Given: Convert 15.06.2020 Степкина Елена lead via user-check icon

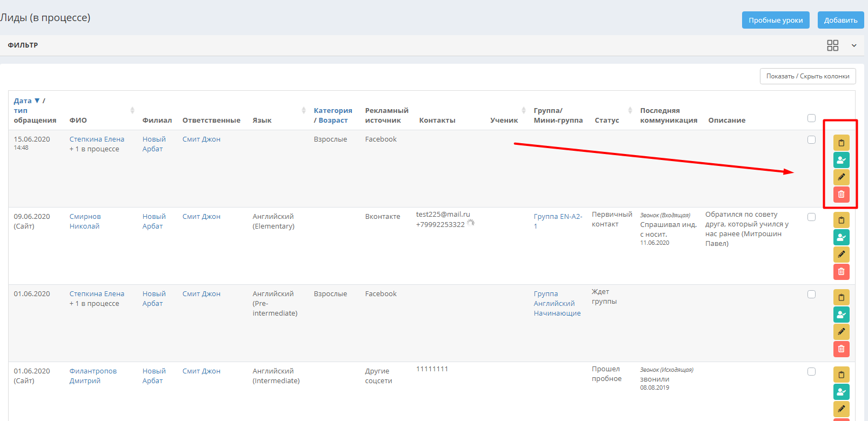Looking at the screenshot, I should pos(842,160).
